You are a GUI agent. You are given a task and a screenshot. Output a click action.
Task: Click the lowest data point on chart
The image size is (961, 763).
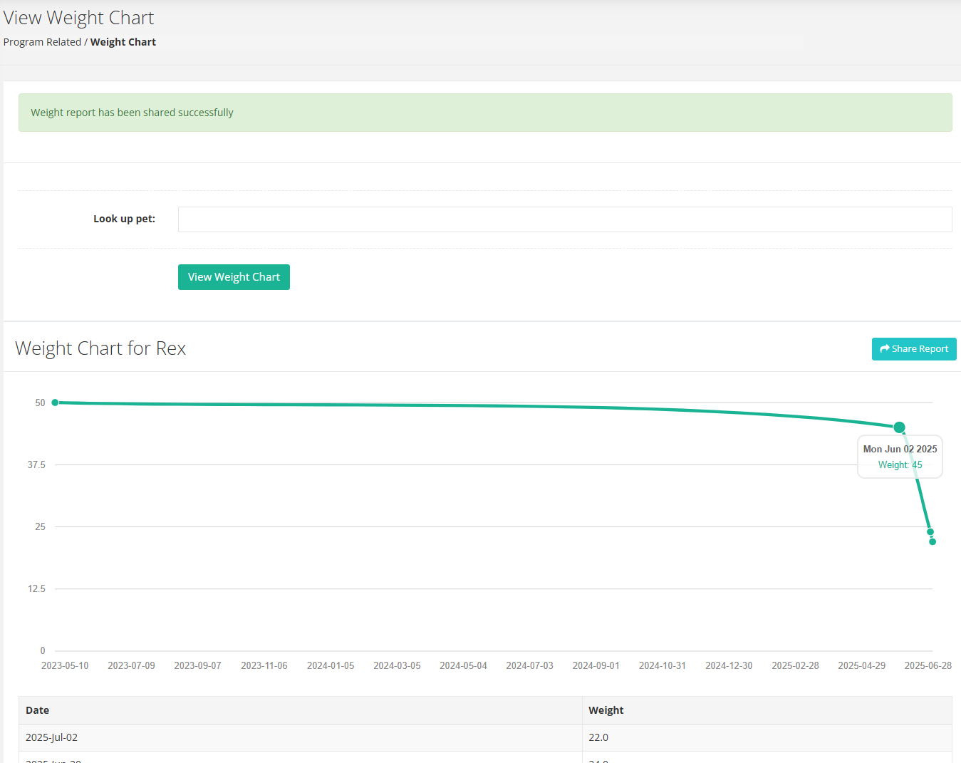[x=933, y=542]
